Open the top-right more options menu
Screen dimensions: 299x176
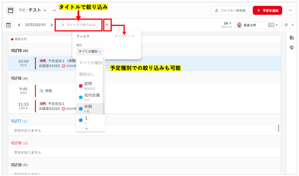291,10
